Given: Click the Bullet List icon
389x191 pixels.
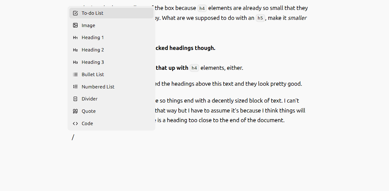Looking at the screenshot, I should click(75, 74).
